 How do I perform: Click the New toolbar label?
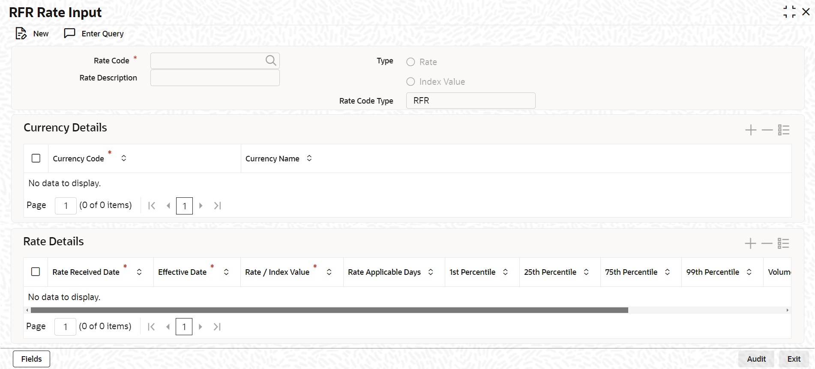pos(41,34)
